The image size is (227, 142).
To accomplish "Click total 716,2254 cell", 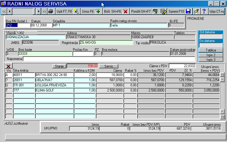I will click(206, 80).
